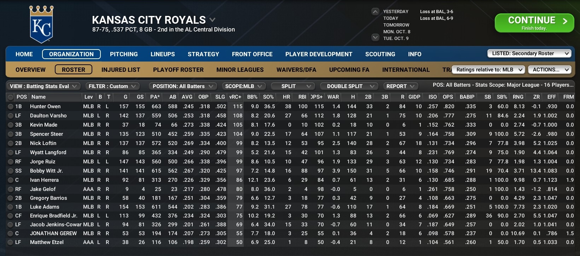Select Hunter Owen's row radio circle
This screenshot has height=256, width=580.
[x=11, y=106]
